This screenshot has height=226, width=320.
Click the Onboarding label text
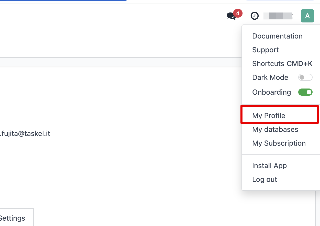click(x=271, y=92)
